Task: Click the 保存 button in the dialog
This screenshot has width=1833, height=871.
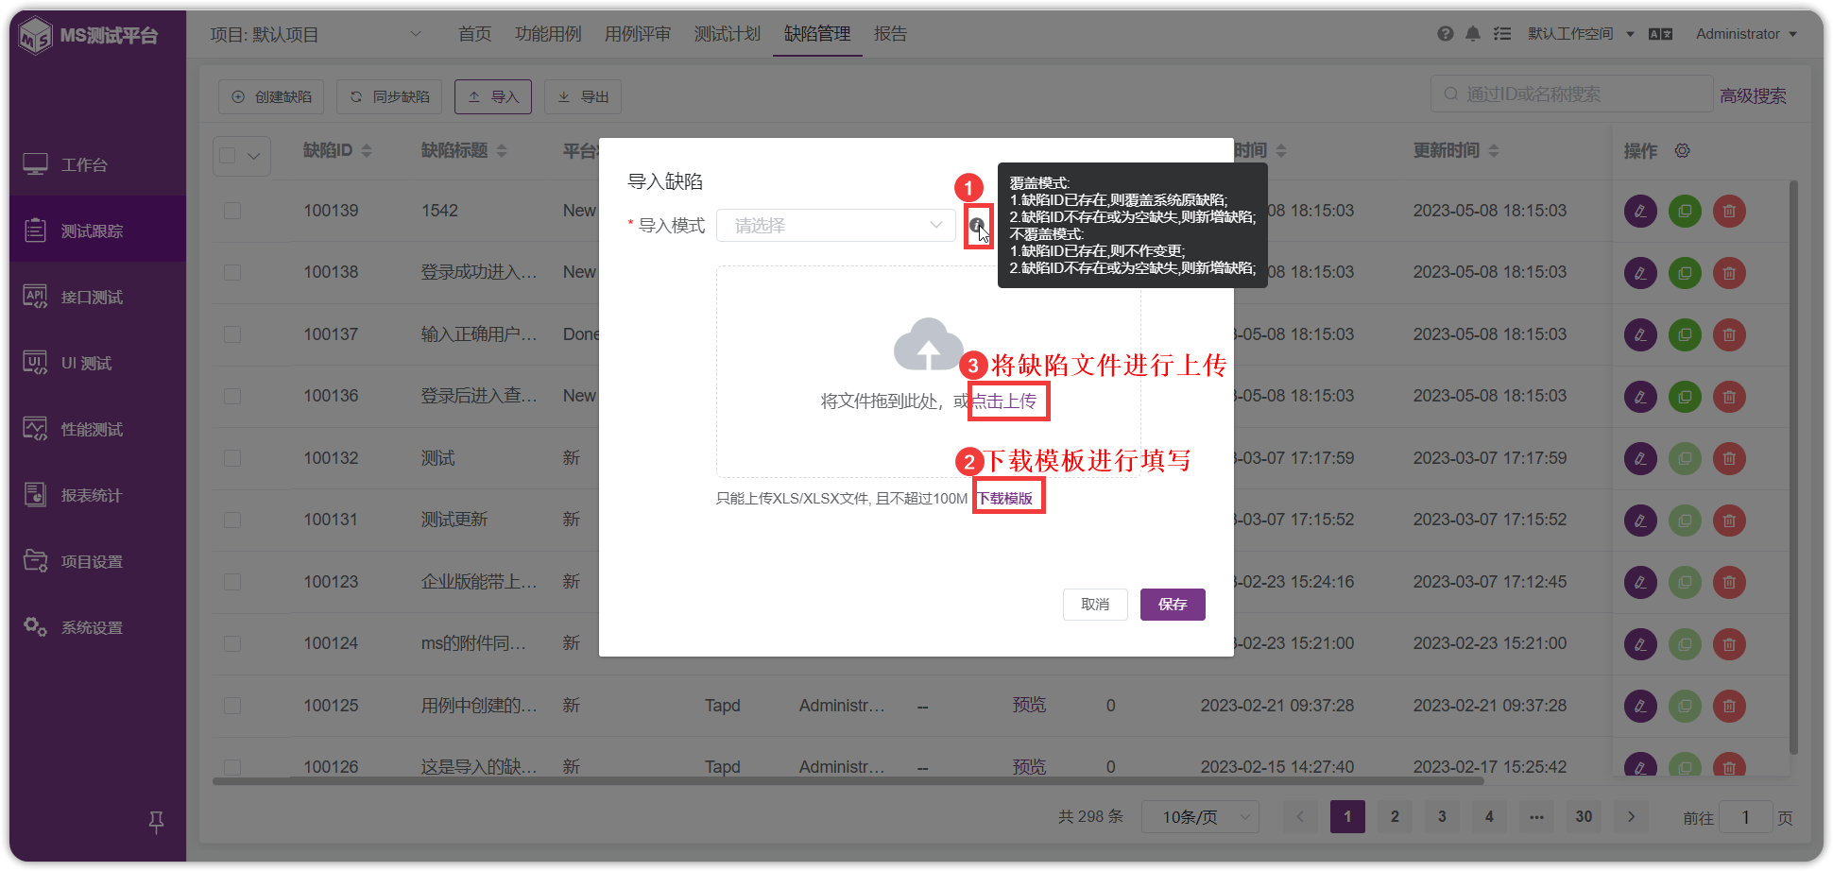Action: 1173,605
